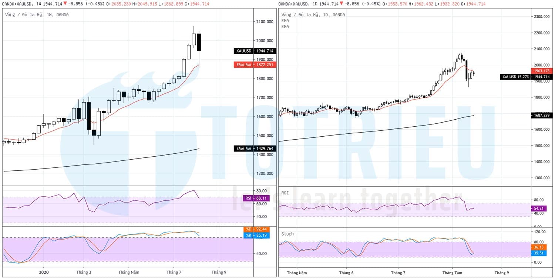Viewport: 555px width, 280px height.
Task: Toggle visibility of the weekly RSI indicator
Action: [256, 199]
